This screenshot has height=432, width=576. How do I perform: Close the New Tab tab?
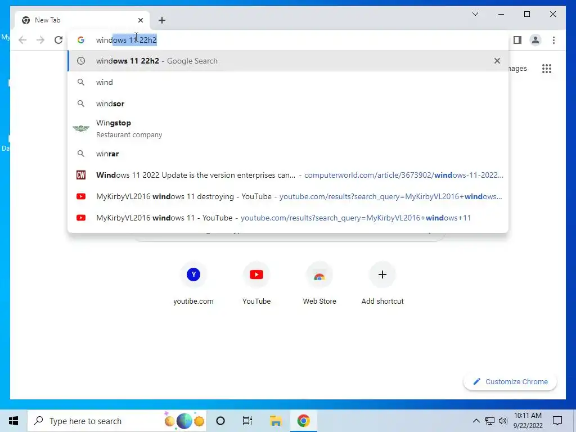pyautogui.click(x=141, y=20)
